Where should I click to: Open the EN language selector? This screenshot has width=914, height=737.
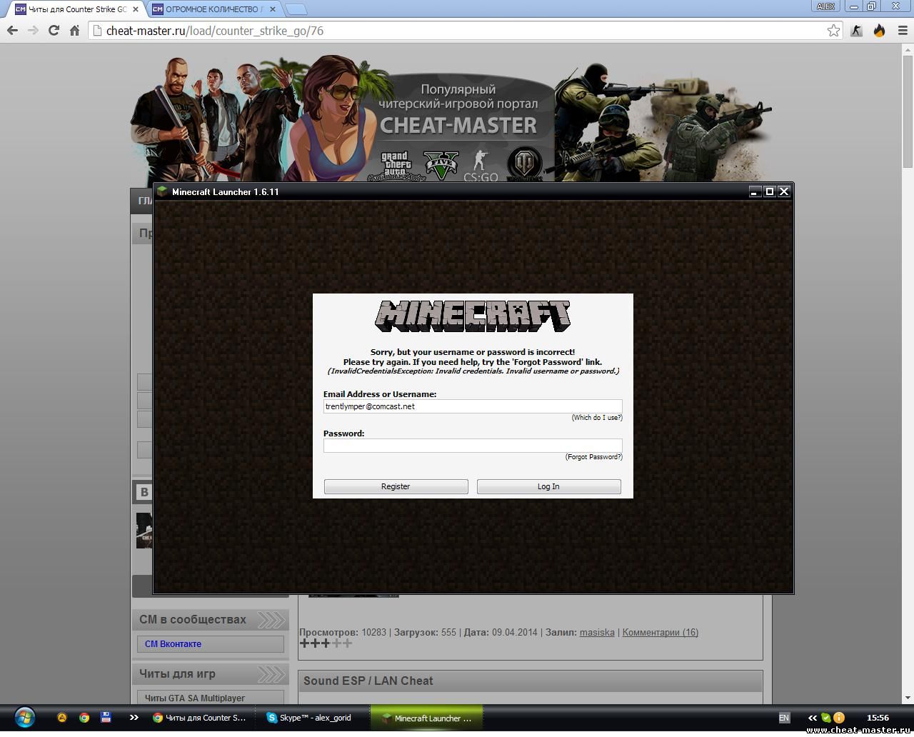pos(784,718)
